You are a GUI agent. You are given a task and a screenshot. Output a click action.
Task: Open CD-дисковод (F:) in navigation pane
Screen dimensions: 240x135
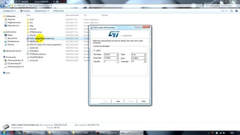pyautogui.click(x=13, y=63)
